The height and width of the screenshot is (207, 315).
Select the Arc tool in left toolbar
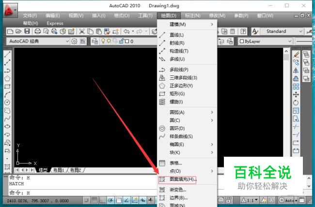[7, 94]
